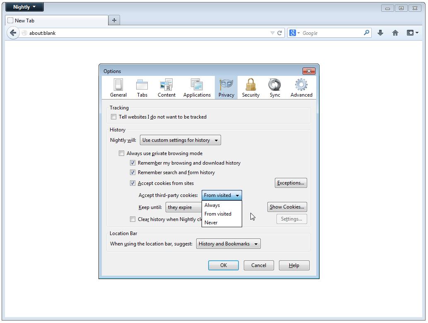This screenshot has height=323, width=428.
Task: Select the New Tab tab
Action: (57, 20)
